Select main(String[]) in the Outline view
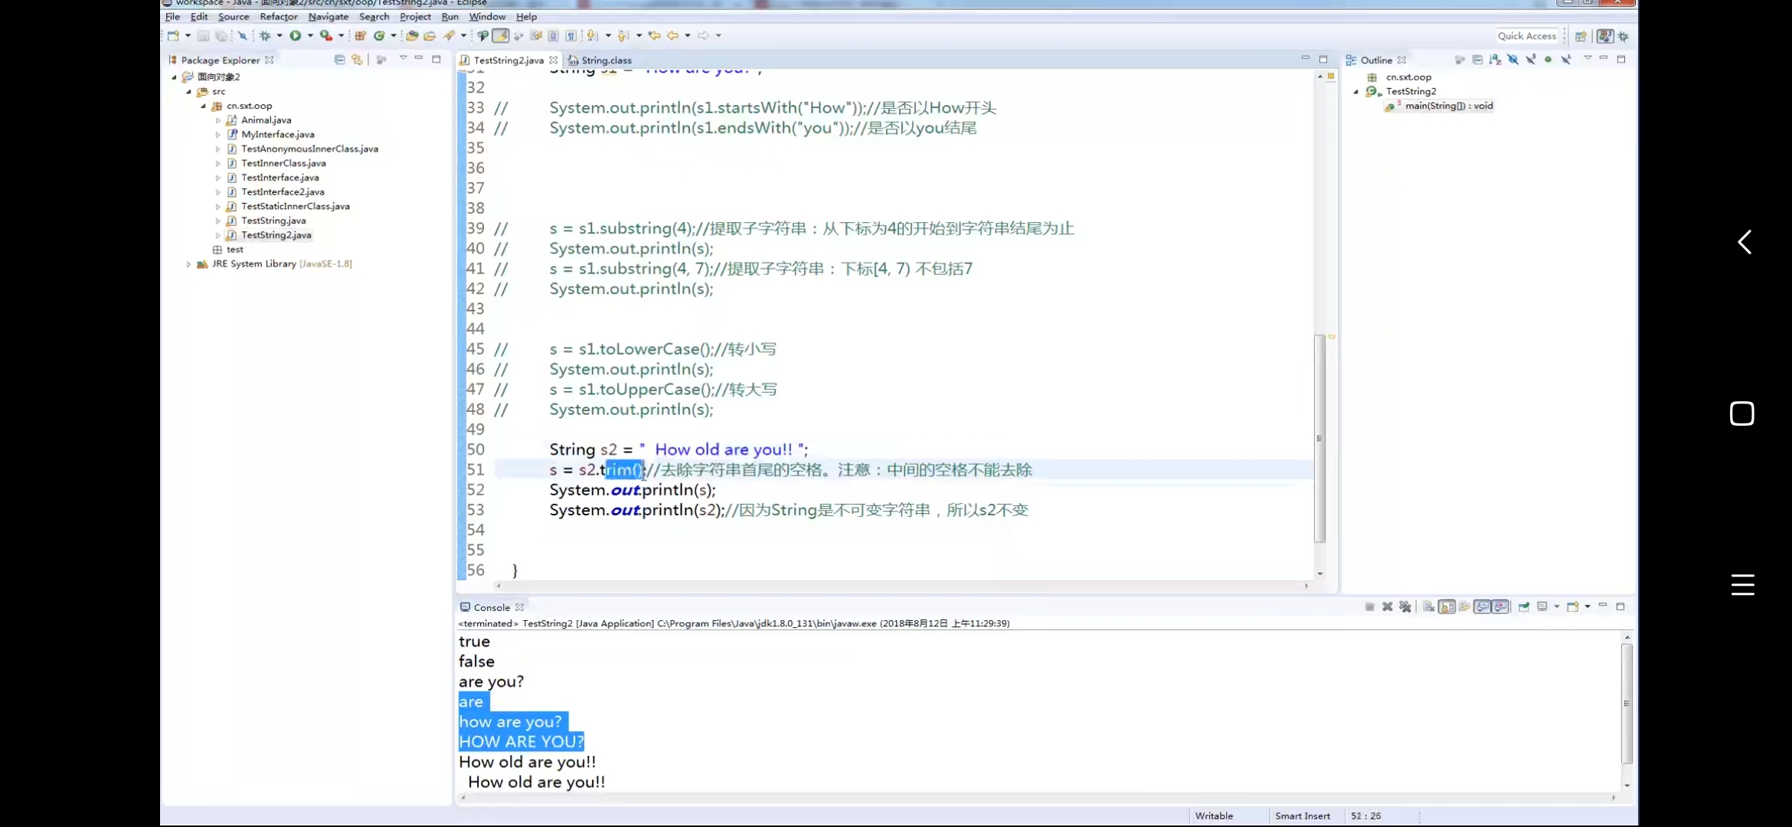1792x827 pixels. (1447, 106)
